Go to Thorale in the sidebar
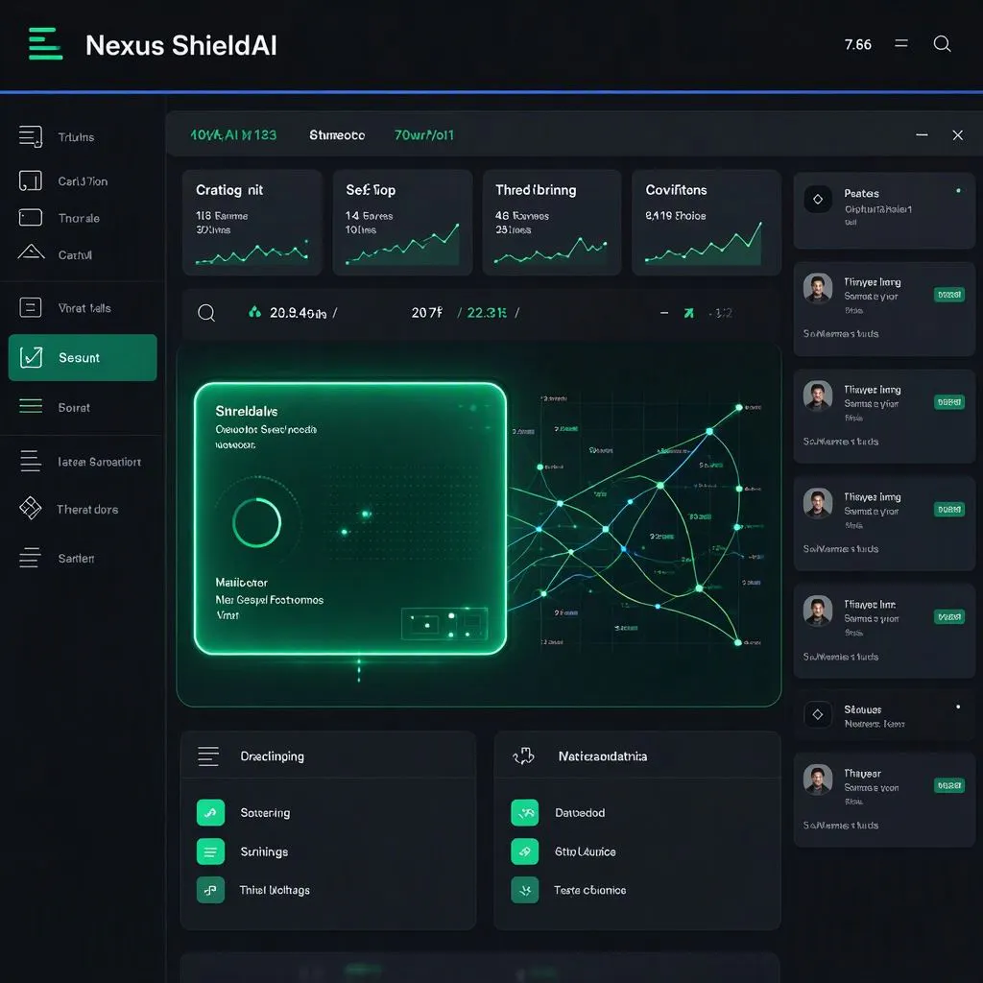 [79, 218]
